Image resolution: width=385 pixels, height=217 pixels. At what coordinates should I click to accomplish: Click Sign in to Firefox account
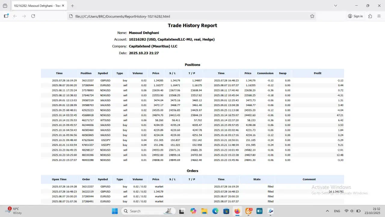click(355, 16)
